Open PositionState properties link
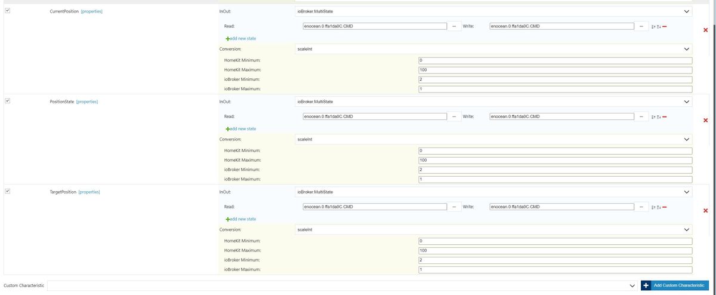 pyautogui.click(x=87, y=102)
